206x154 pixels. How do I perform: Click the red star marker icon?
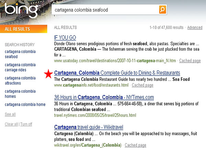pyautogui.click(x=49, y=74)
